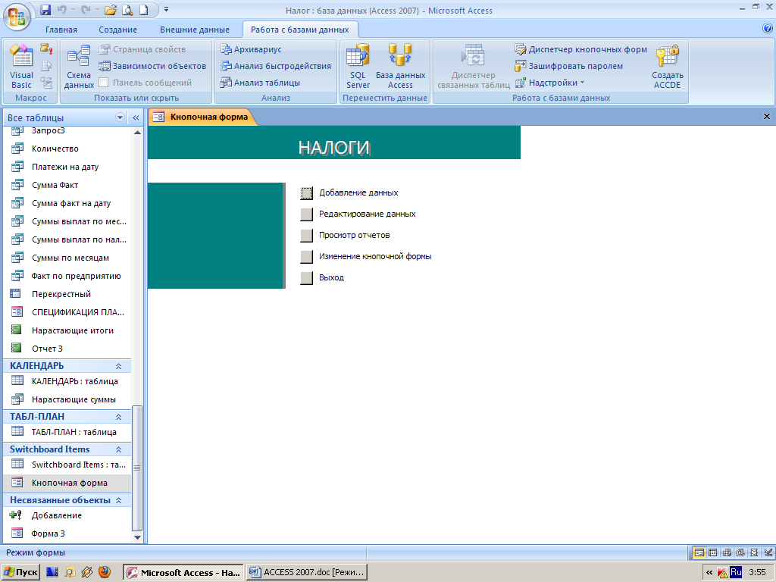Click new document quick access icon

coord(143,9)
